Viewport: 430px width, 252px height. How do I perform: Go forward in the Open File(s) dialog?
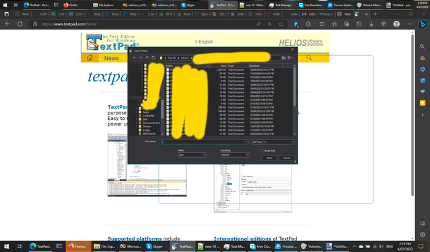pyautogui.click(x=141, y=58)
